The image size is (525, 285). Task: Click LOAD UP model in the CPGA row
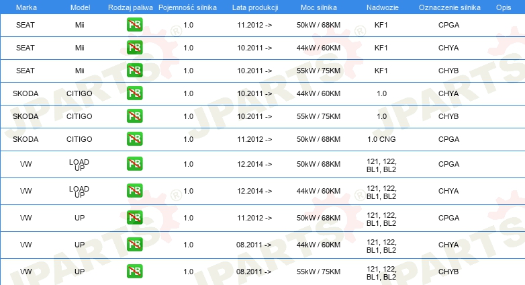point(79,165)
